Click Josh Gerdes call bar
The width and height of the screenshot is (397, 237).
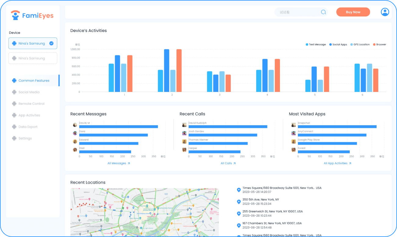pos(223,135)
